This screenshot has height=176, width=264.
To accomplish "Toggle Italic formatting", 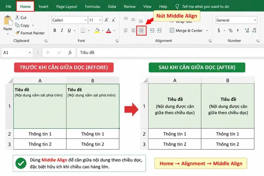I will tap(62, 31).
